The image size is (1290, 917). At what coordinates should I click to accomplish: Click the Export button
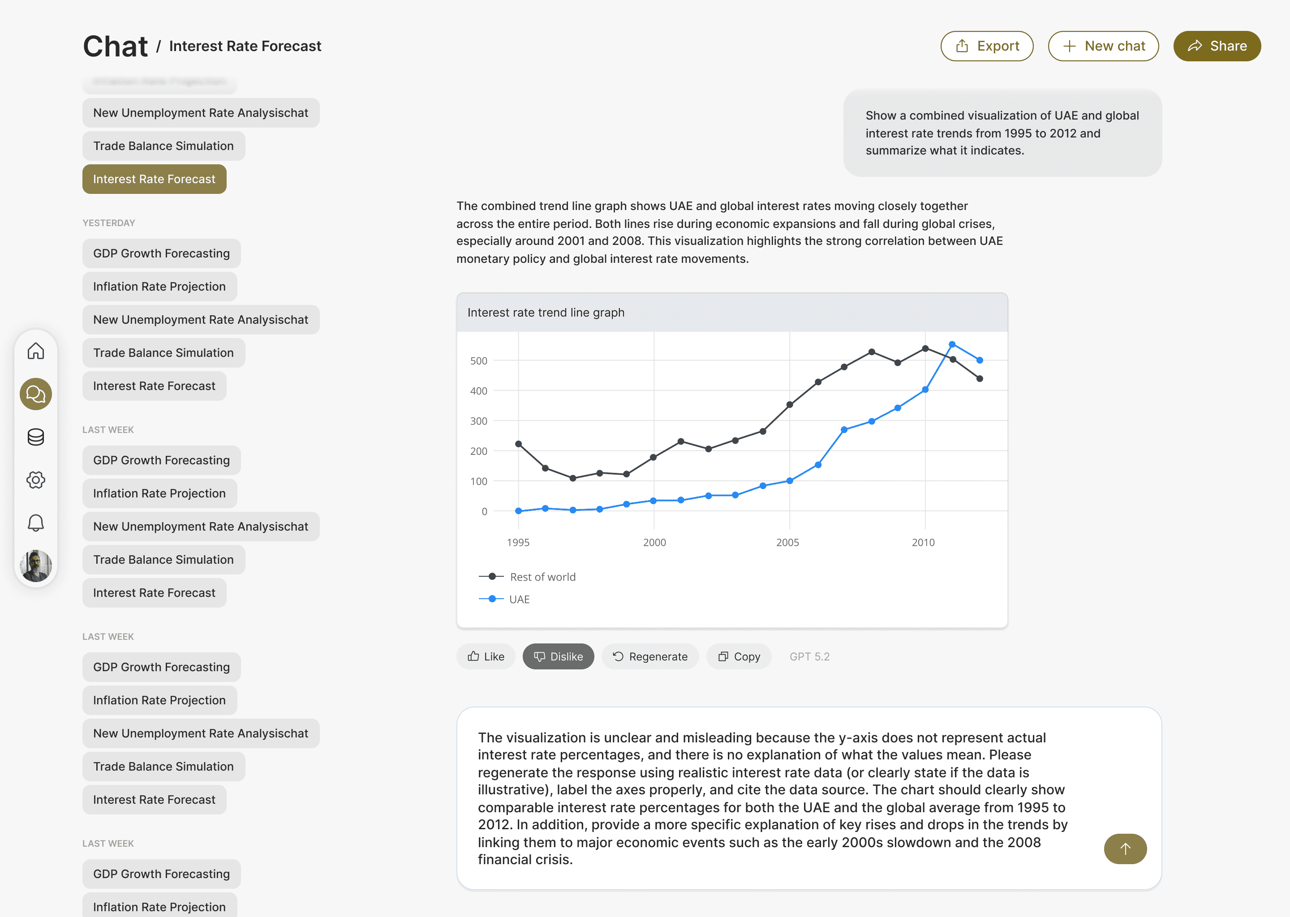tap(987, 46)
